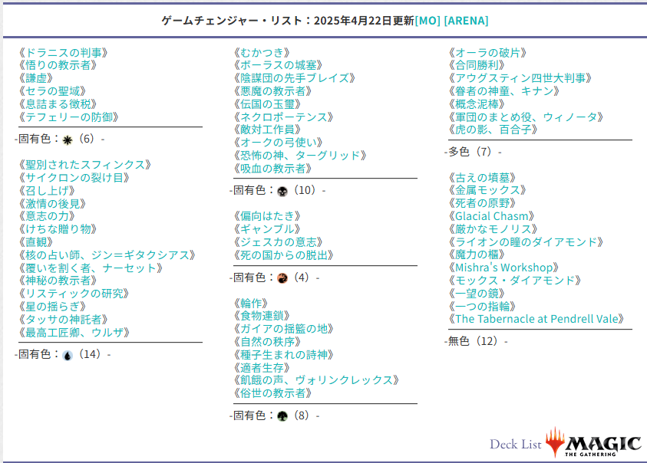Open card link ギャンブル
The height and width of the screenshot is (463, 647).
point(267,229)
